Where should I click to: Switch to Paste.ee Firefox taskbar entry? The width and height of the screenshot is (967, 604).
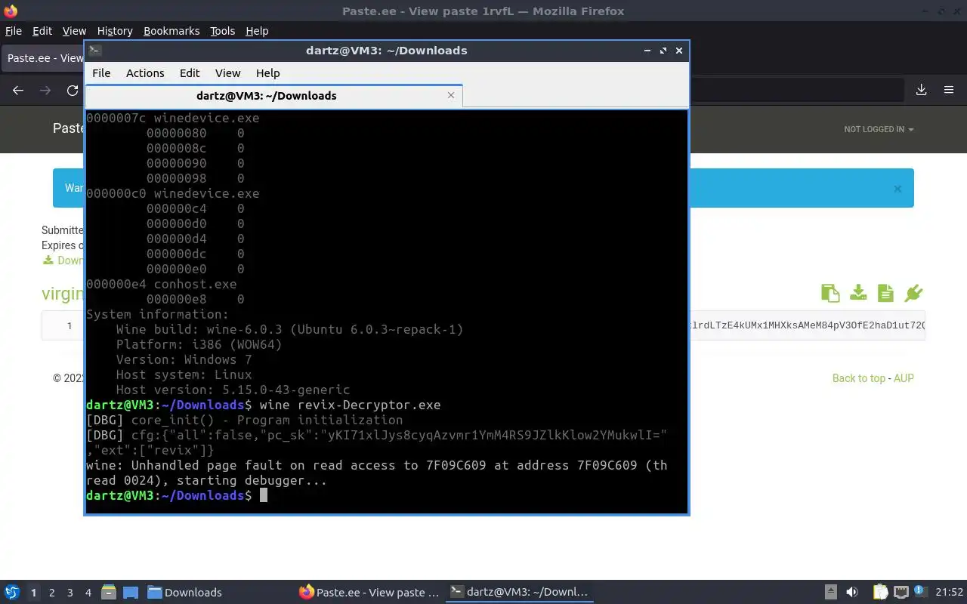[369, 592]
